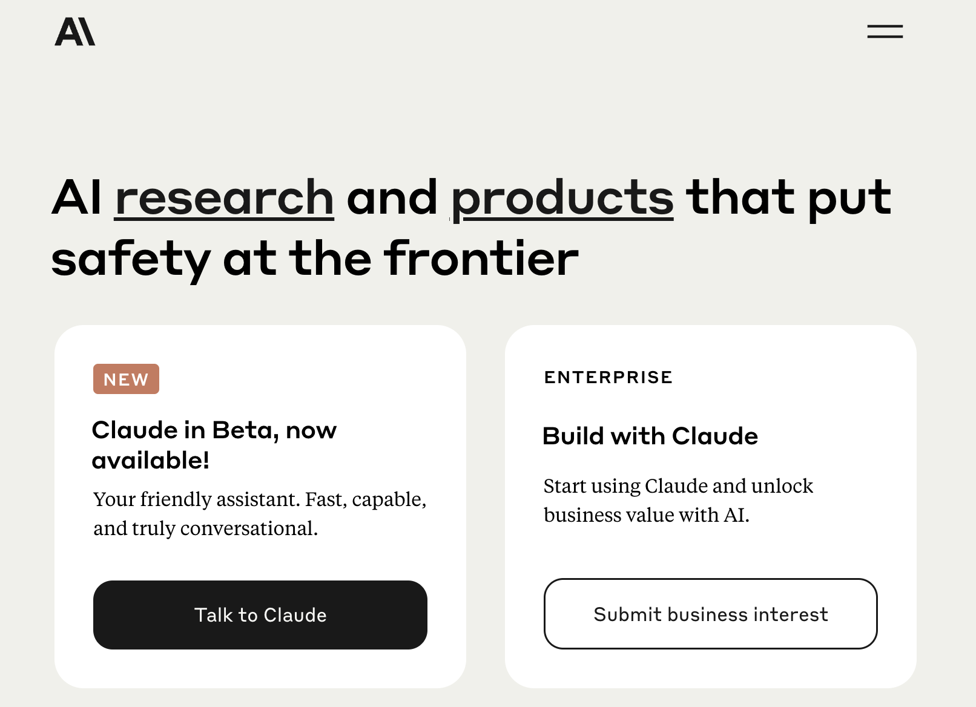Click the word "available!" in the beta card
The image size is (976, 707).
tap(151, 461)
